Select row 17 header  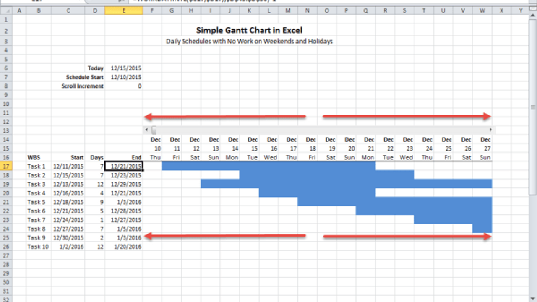[x=6, y=166]
